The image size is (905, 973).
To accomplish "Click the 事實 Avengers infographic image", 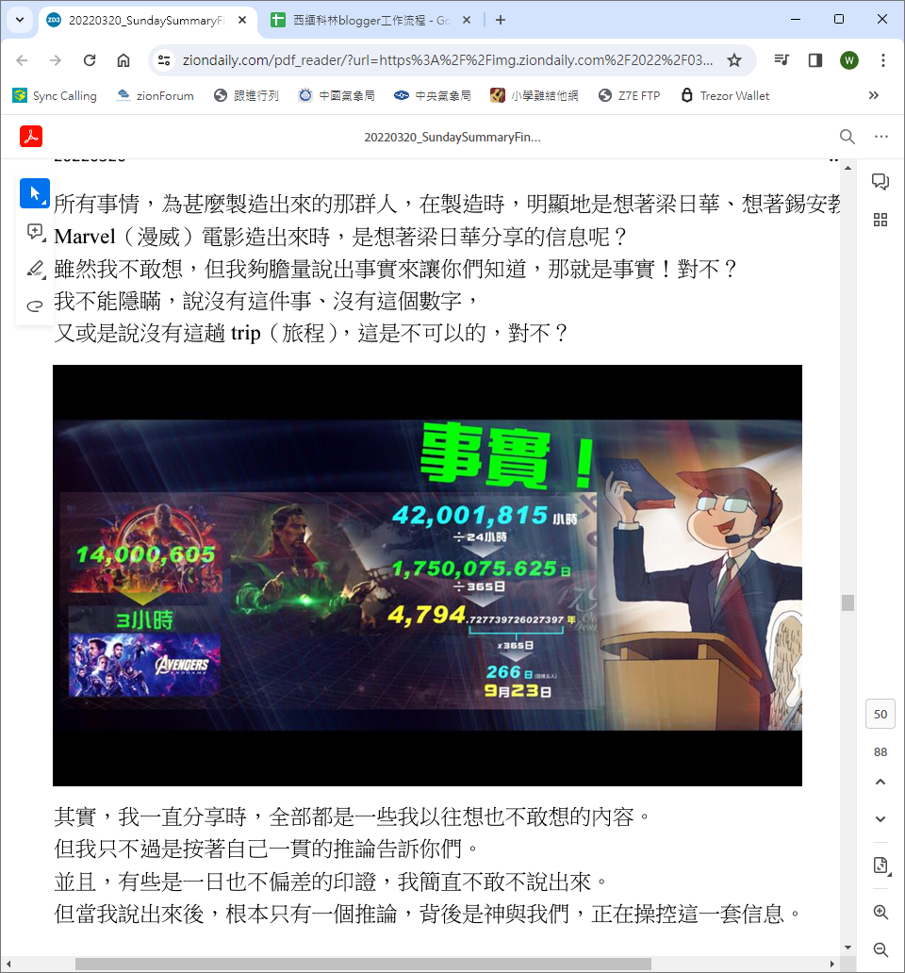I will pos(427,575).
